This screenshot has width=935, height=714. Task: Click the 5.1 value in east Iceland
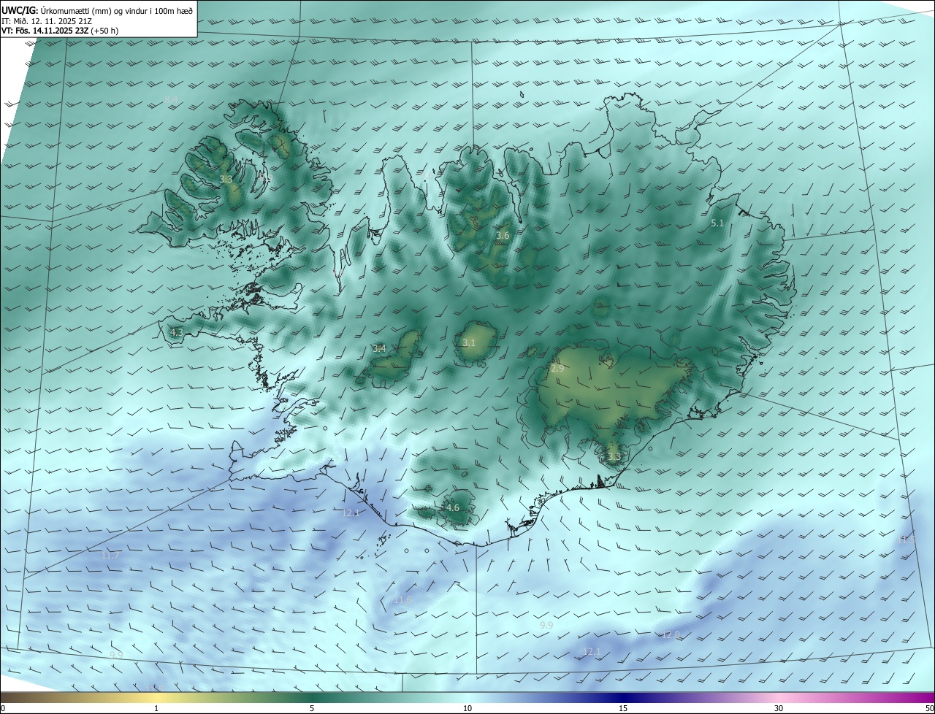tap(717, 223)
